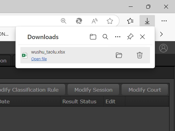Click Modify Session button

click(93, 89)
